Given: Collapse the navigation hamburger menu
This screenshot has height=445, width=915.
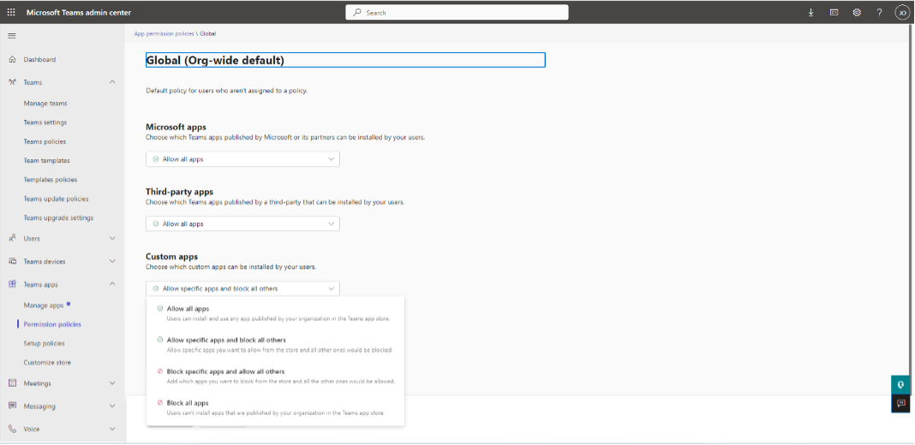Looking at the screenshot, I should pyautogui.click(x=11, y=36).
